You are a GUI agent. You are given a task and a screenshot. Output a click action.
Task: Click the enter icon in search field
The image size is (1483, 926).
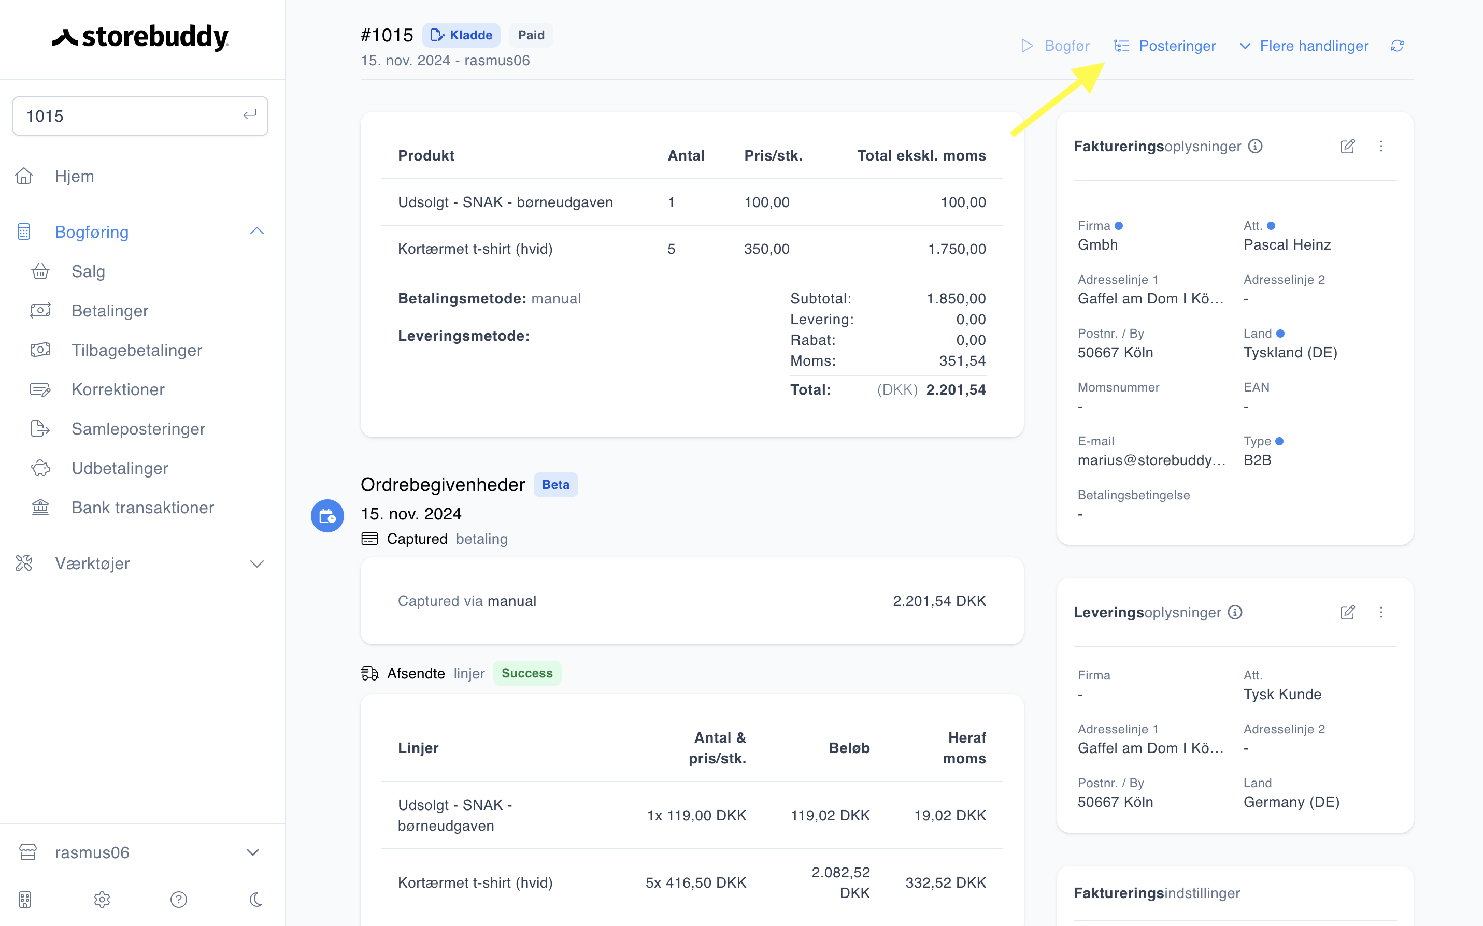pyautogui.click(x=249, y=115)
